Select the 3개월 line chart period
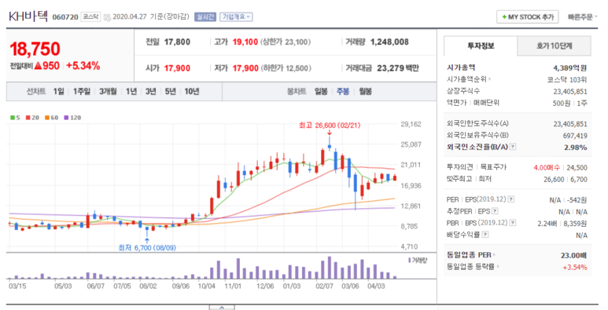Viewport: 608px width, 310px height. pyautogui.click(x=108, y=92)
